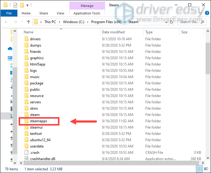This screenshot has width=211, height=173.
Task: Expand the chevron after Windows (C:) breadcrumb
Action: (x=88, y=22)
